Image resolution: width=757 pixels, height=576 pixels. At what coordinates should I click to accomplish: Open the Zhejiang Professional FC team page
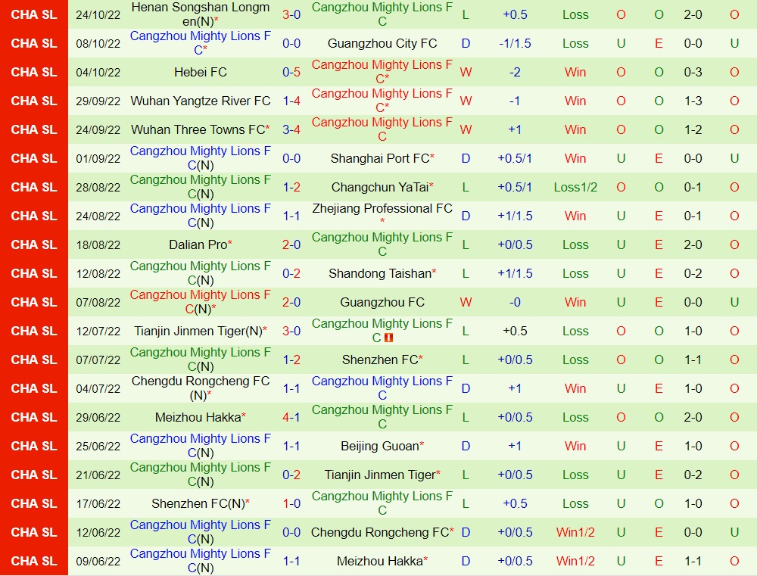point(381,216)
